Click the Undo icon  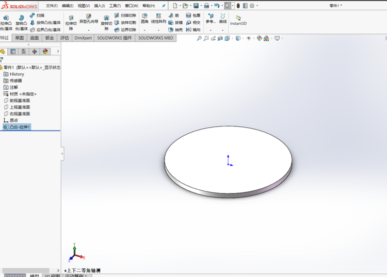[217, 6]
